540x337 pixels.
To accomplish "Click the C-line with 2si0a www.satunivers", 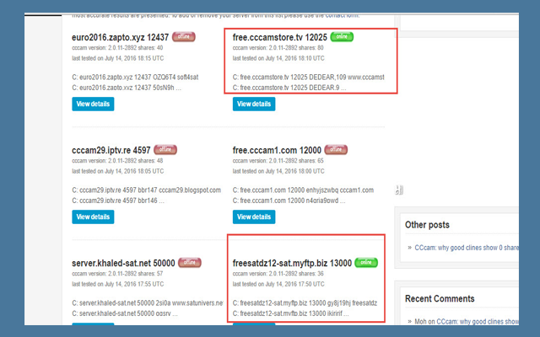I will click(148, 303).
